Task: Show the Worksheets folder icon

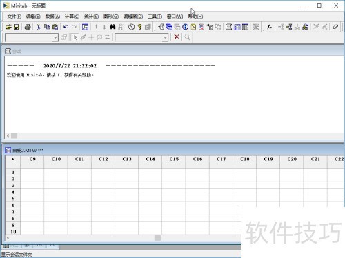Action: click(x=169, y=27)
